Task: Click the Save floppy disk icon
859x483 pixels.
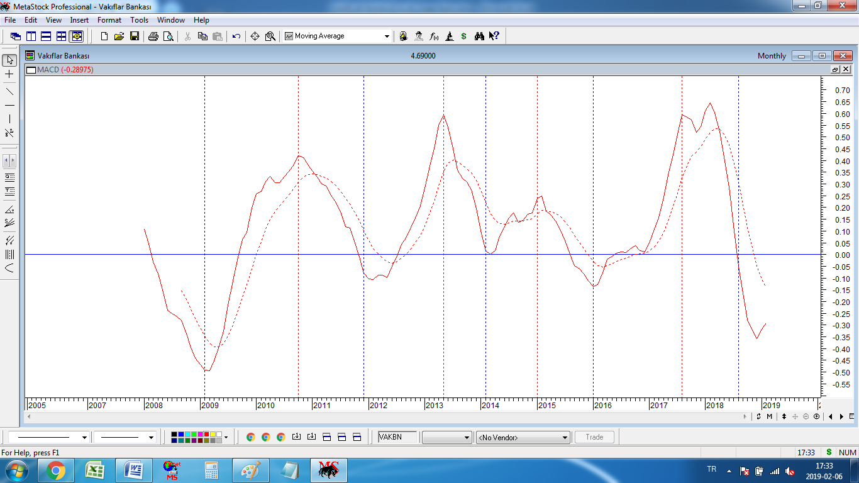Action: pyautogui.click(x=135, y=36)
